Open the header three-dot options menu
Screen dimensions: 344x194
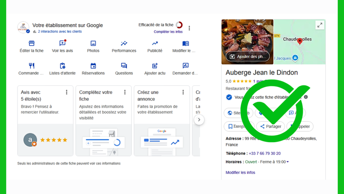189,28
